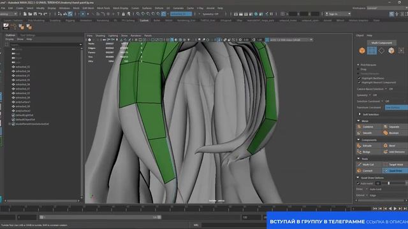408x229 pixels.
Task: Collapse Quad Draw Options section
Action: pyautogui.click(x=358, y=178)
